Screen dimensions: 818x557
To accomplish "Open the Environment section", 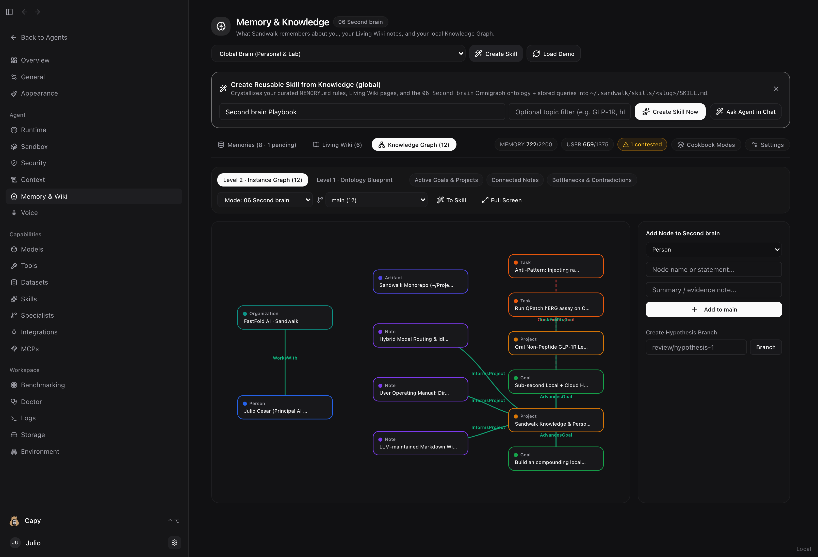I will (x=94, y=452).
